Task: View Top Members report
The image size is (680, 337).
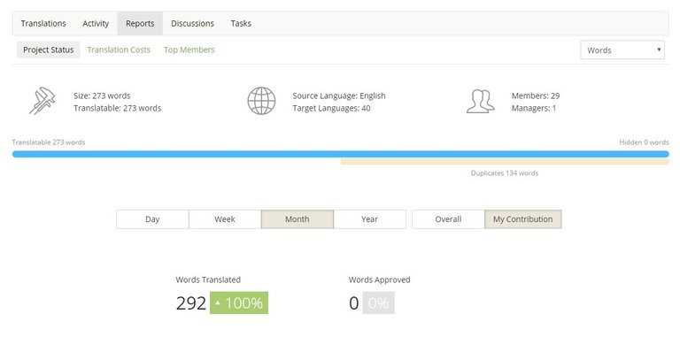Action: coord(189,50)
